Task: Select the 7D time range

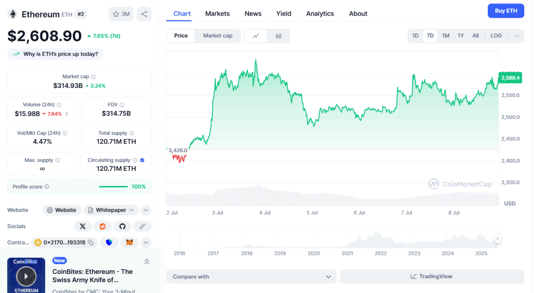Action: click(430, 36)
